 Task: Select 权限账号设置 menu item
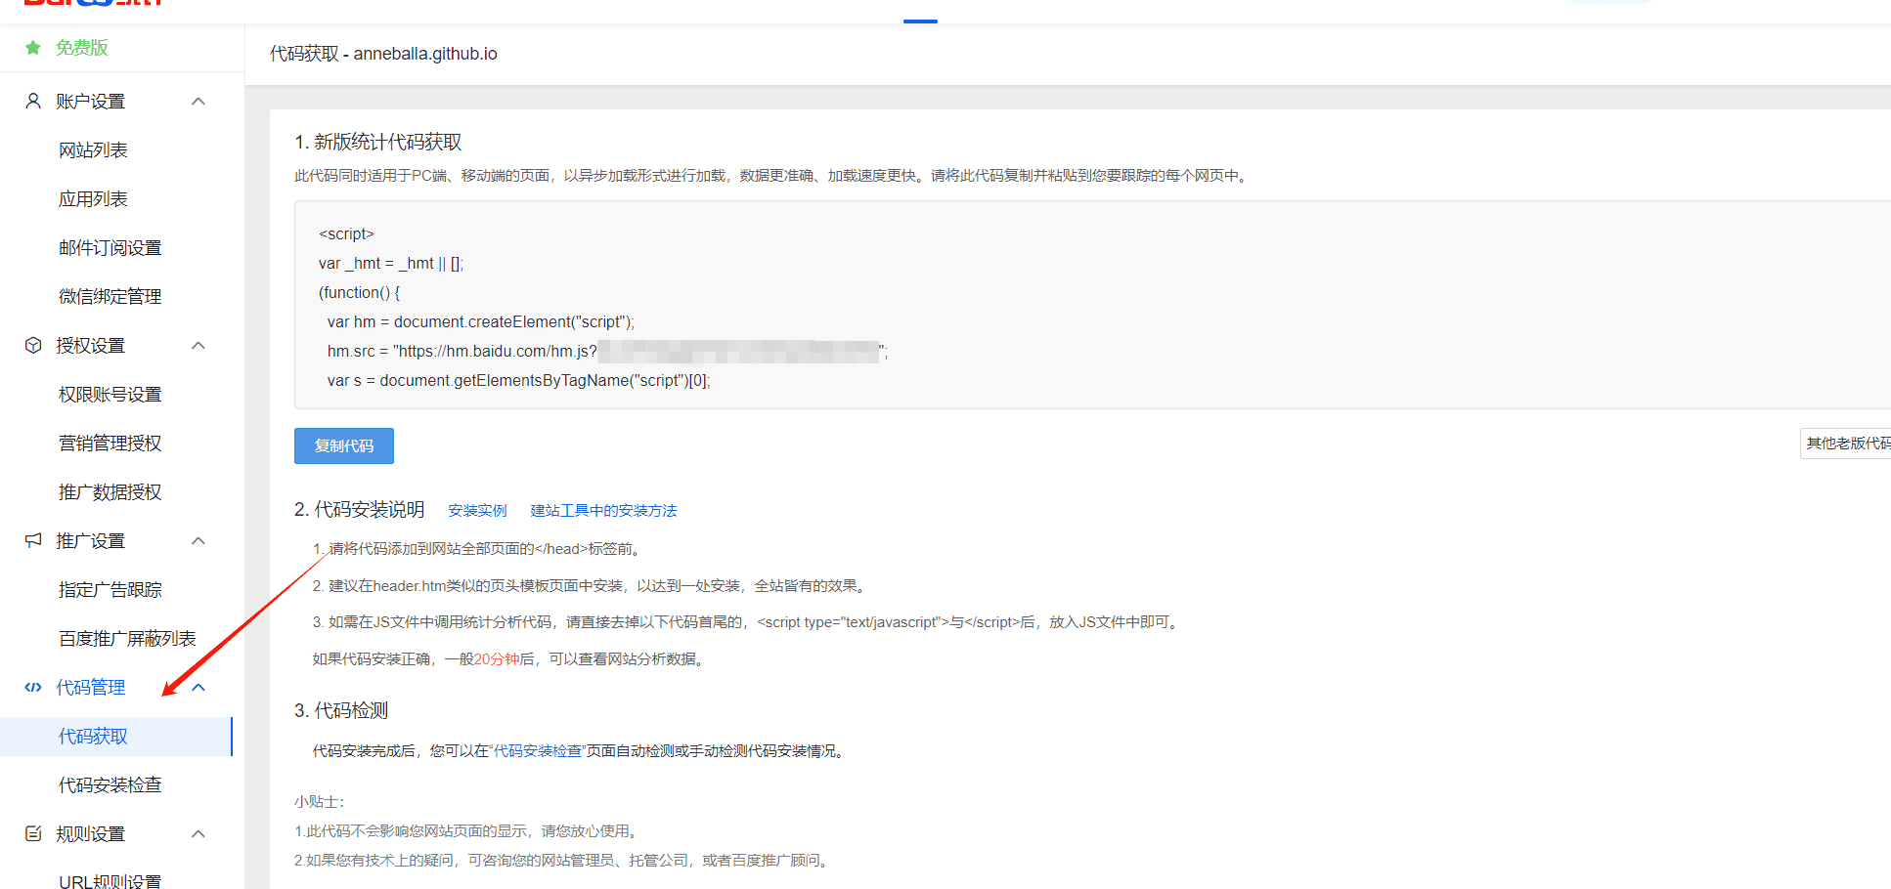pyautogui.click(x=110, y=394)
